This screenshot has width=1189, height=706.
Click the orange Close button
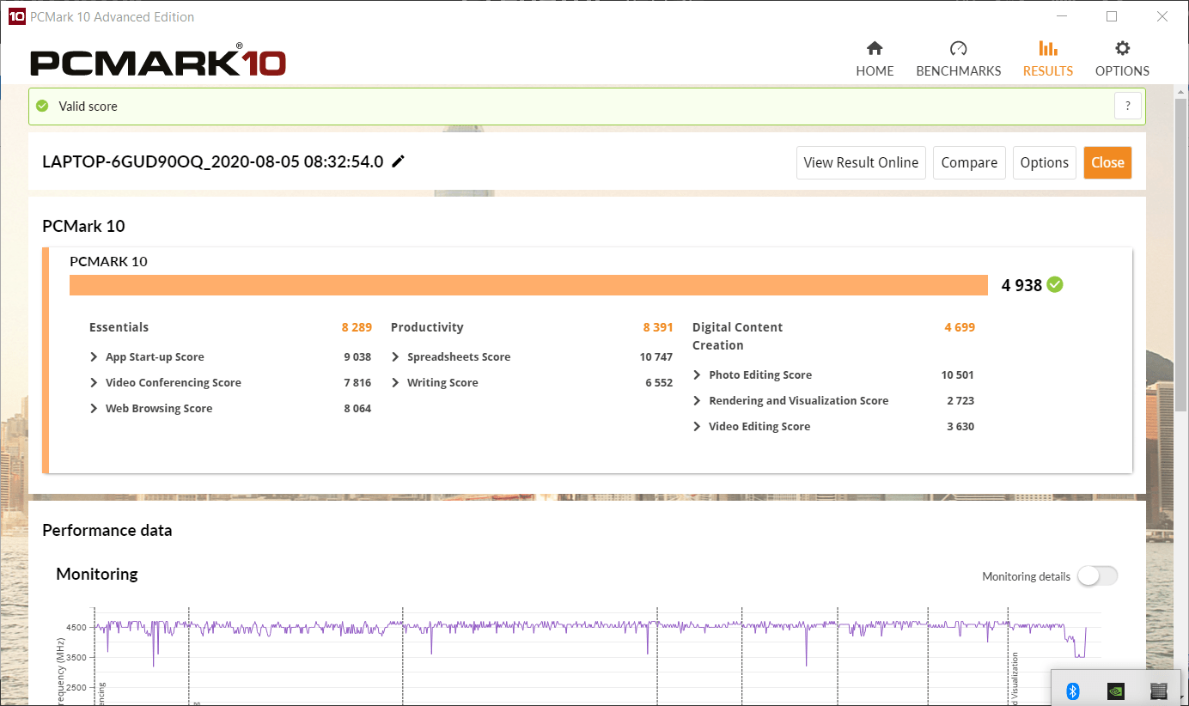coord(1107,162)
